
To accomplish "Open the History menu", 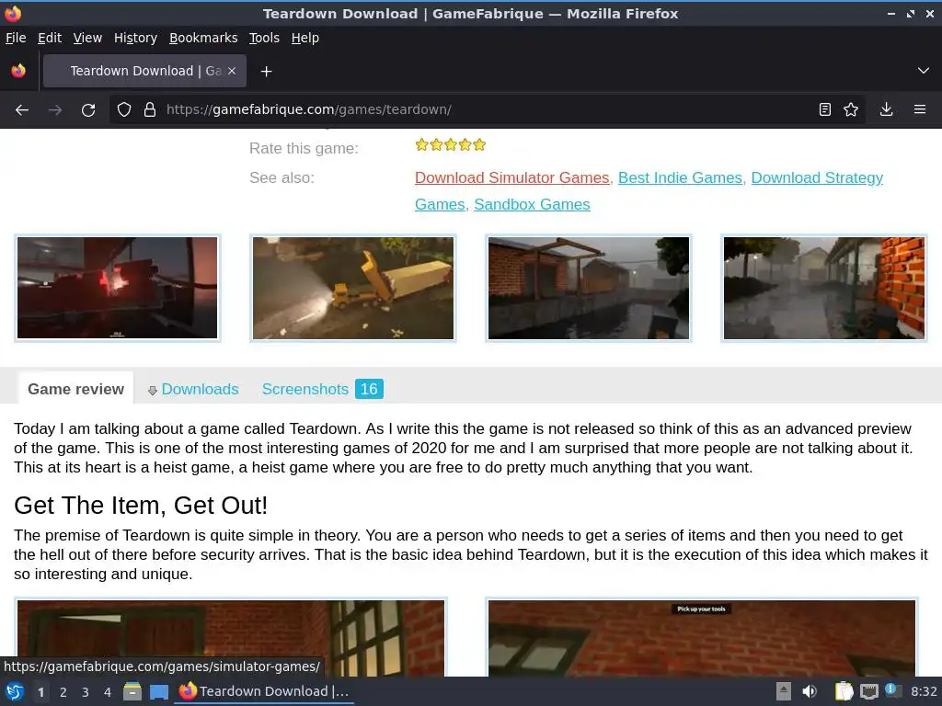I will [135, 38].
